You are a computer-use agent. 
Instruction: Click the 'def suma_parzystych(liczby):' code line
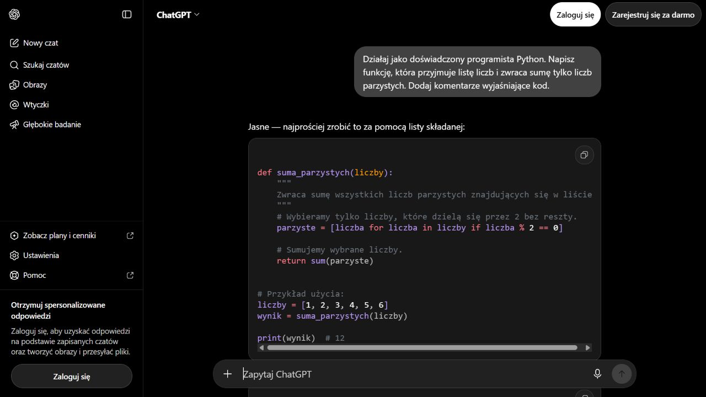(x=325, y=173)
